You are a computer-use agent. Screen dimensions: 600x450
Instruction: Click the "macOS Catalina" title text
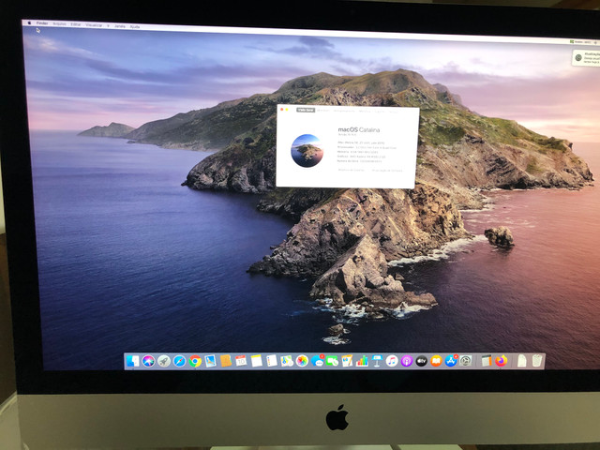[359, 129]
